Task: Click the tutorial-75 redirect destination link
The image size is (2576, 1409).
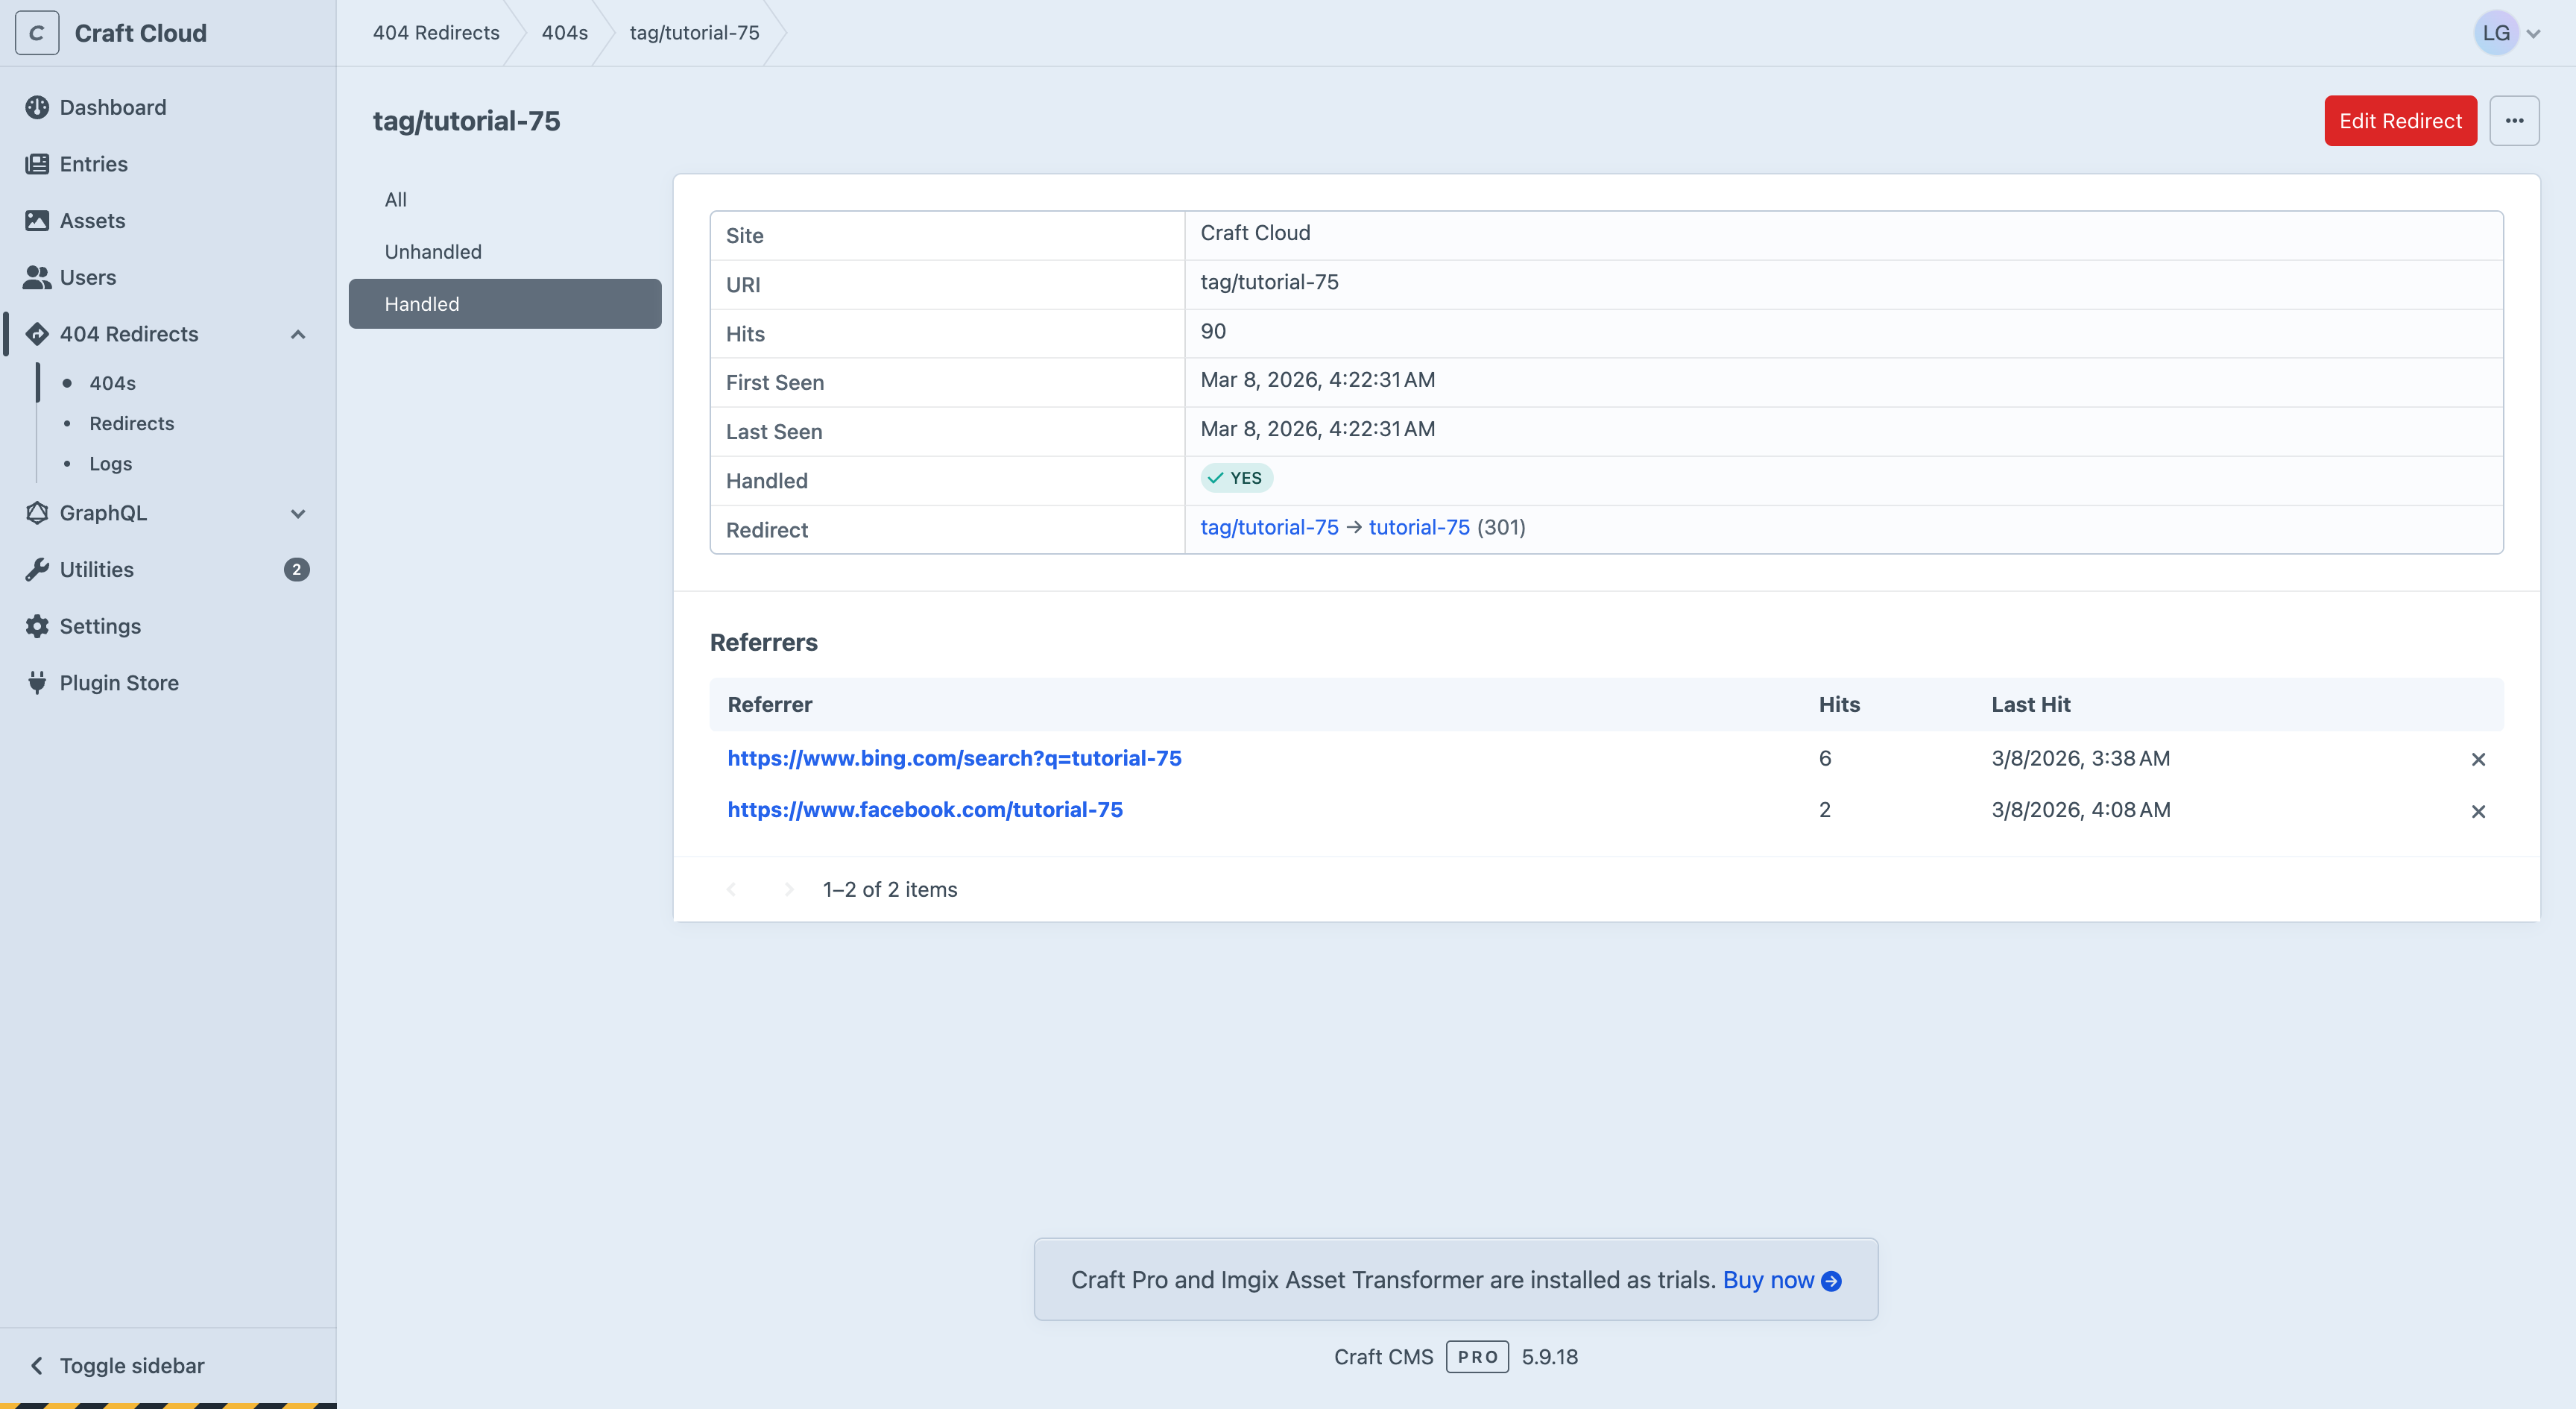Action: point(1419,527)
